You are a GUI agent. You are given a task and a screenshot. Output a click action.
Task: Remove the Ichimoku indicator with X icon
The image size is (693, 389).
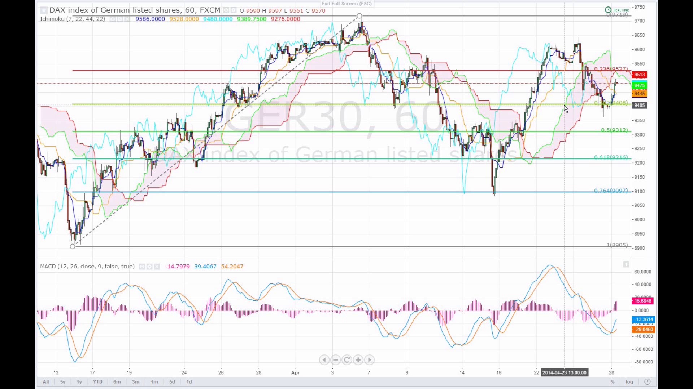coord(127,19)
